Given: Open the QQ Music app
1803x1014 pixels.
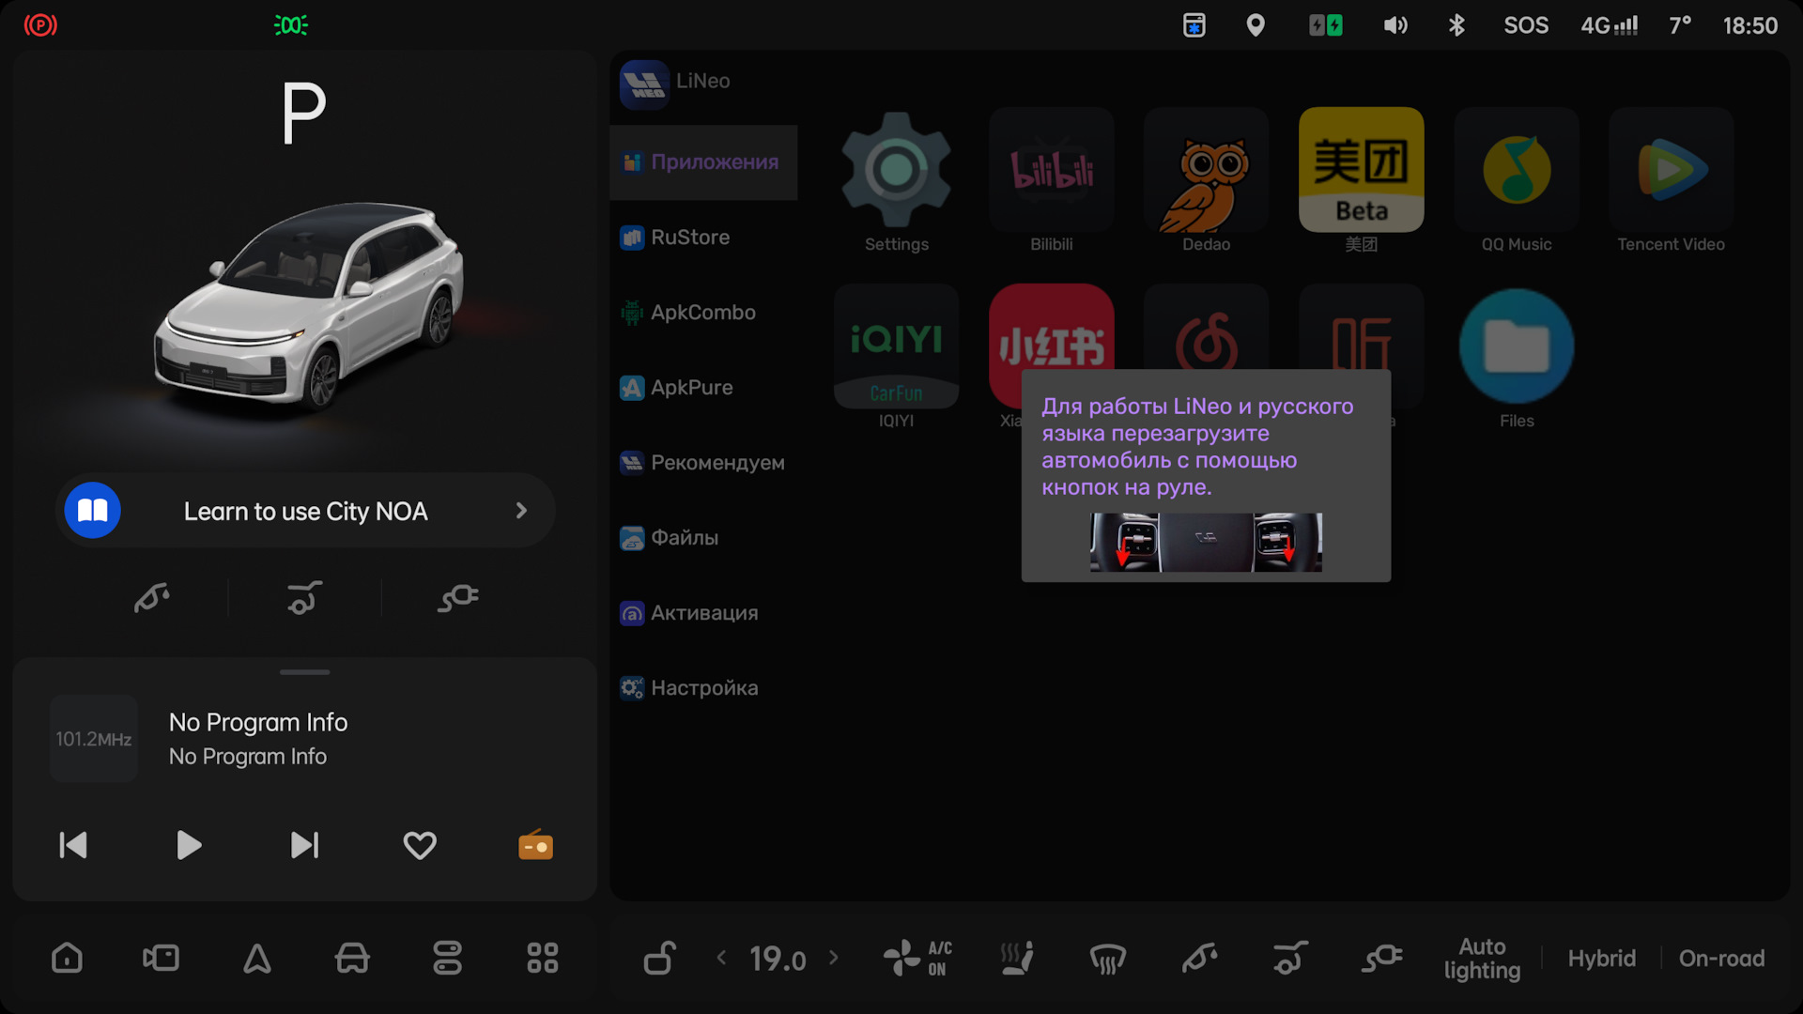Looking at the screenshot, I should click(x=1516, y=171).
